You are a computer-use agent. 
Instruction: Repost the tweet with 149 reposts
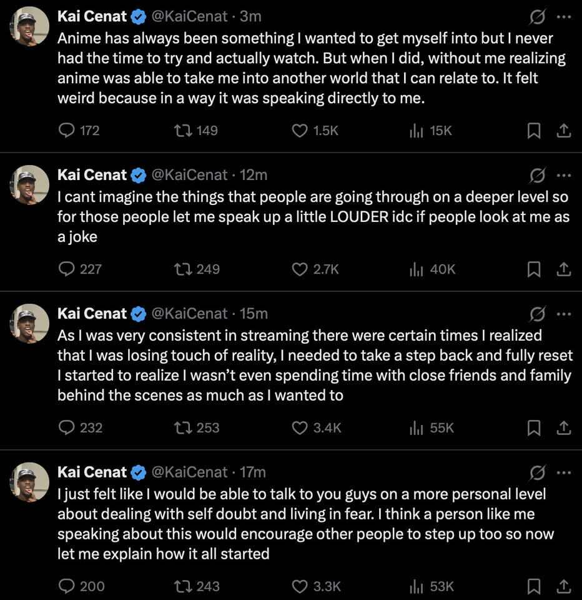(182, 130)
